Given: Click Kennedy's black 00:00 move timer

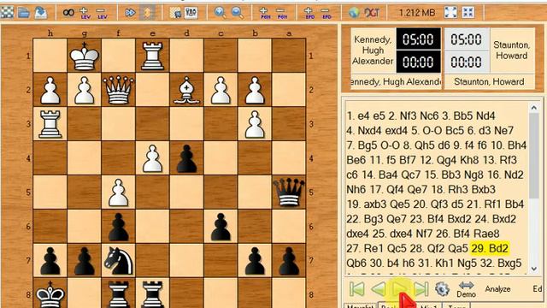Looking at the screenshot, I should pos(418,62).
